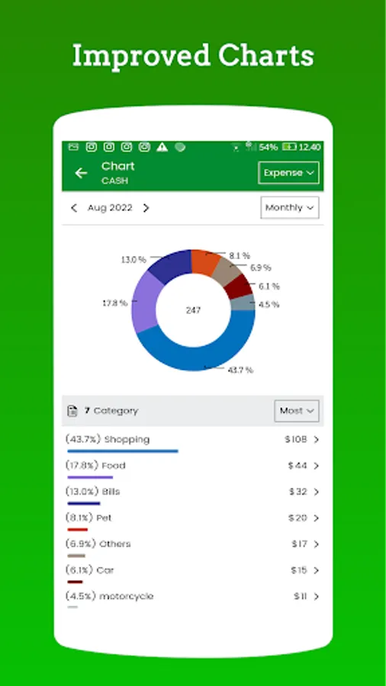Open motorcycle category details chevron
The height and width of the screenshot is (686, 386).
[x=317, y=597]
